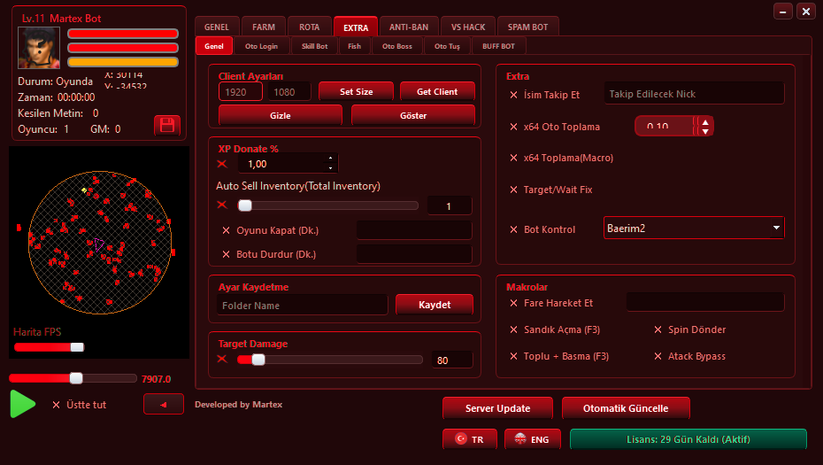Click the Harita FPS slider handle
This screenshot has width=823, height=465.
tap(77, 347)
